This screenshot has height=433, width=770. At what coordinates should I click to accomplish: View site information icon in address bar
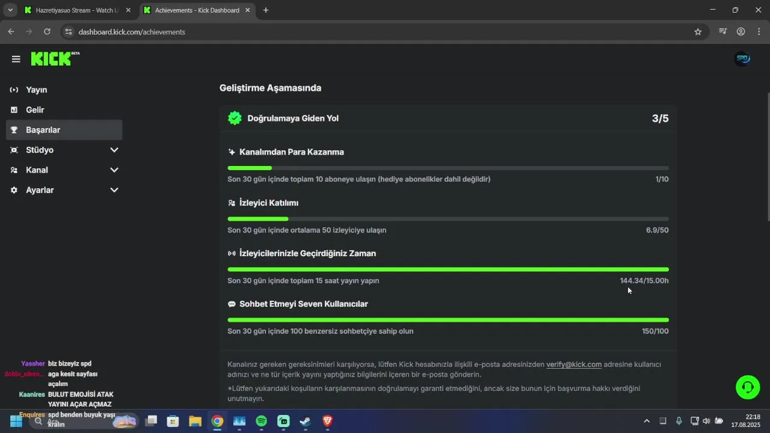click(x=69, y=32)
